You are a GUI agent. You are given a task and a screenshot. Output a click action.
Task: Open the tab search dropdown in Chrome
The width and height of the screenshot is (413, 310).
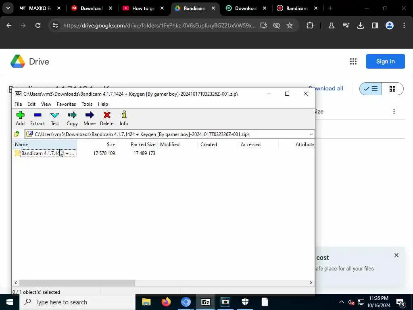click(8, 8)
